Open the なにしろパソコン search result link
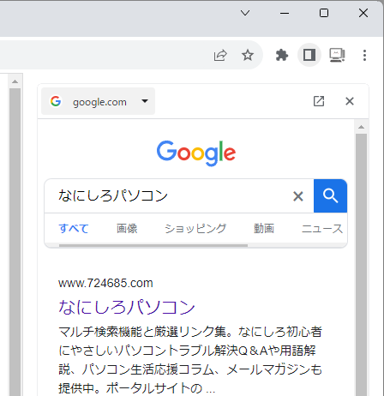This screenshot has width=384, height=396. tap(127, 308)
